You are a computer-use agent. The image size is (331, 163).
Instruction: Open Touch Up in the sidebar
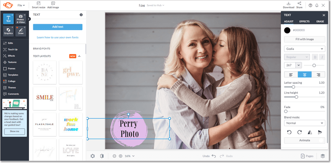(x=10, y=50)
